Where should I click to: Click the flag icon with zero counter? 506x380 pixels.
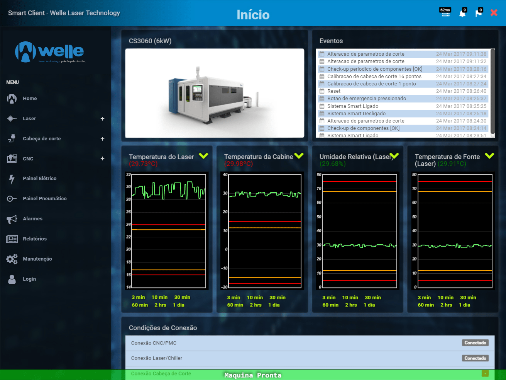(479, 12)
